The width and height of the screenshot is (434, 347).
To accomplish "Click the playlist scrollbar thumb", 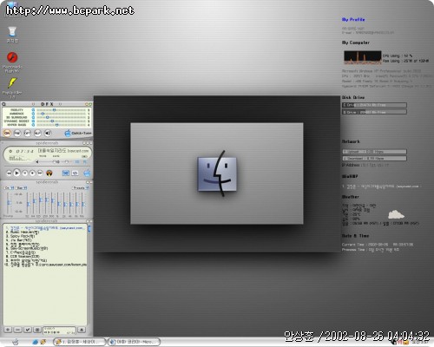I will click(x=89, y=229).
